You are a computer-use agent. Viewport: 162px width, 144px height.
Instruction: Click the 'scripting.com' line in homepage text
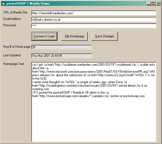click(x=40, y=89)
